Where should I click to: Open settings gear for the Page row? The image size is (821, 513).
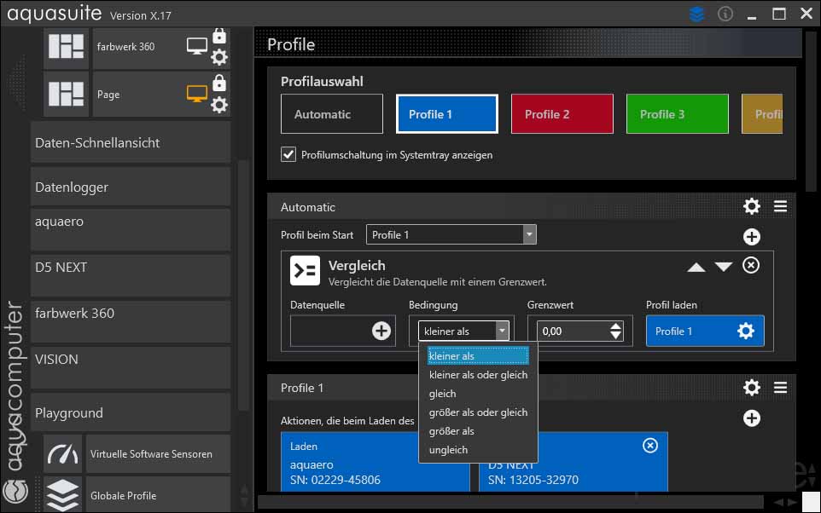(x=219, y=105)
